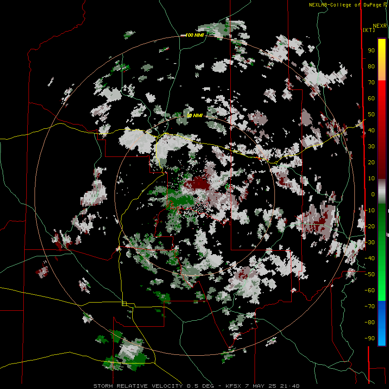This screenshot has height=389, width=389.
Task: Click the 100 NMI range ring label
Action: coord(195,35)
